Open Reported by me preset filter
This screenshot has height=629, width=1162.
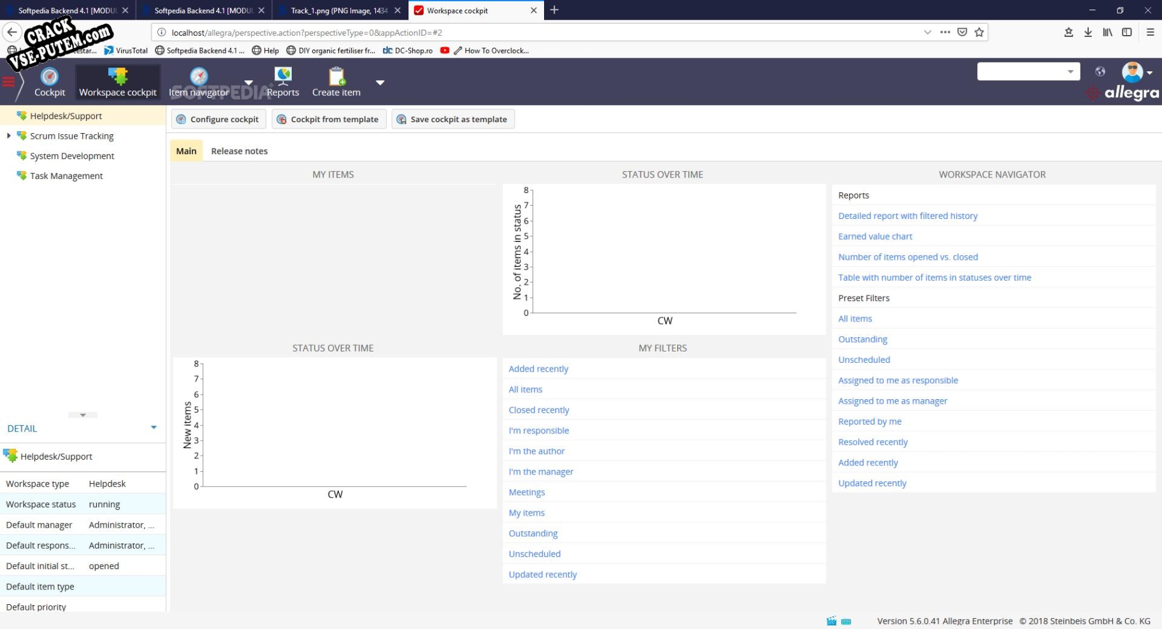[870, 421]
